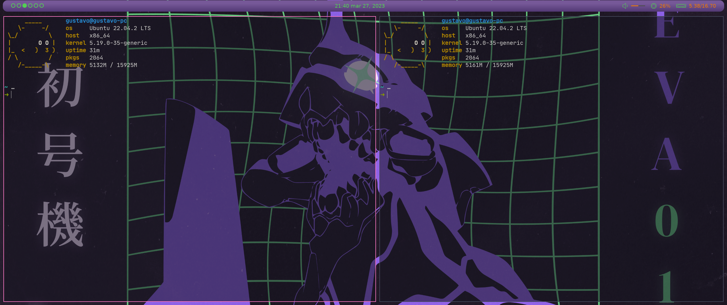
Task: Click x86_64 host value in right terminal
Action: click(x=476, y=35)
